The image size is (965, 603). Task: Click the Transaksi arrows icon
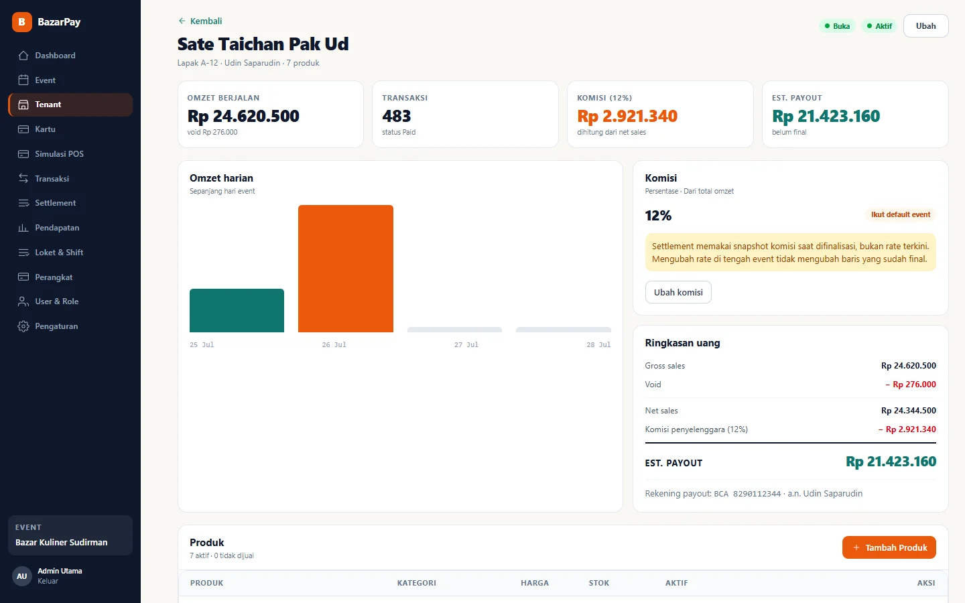[x=23, y=179]
